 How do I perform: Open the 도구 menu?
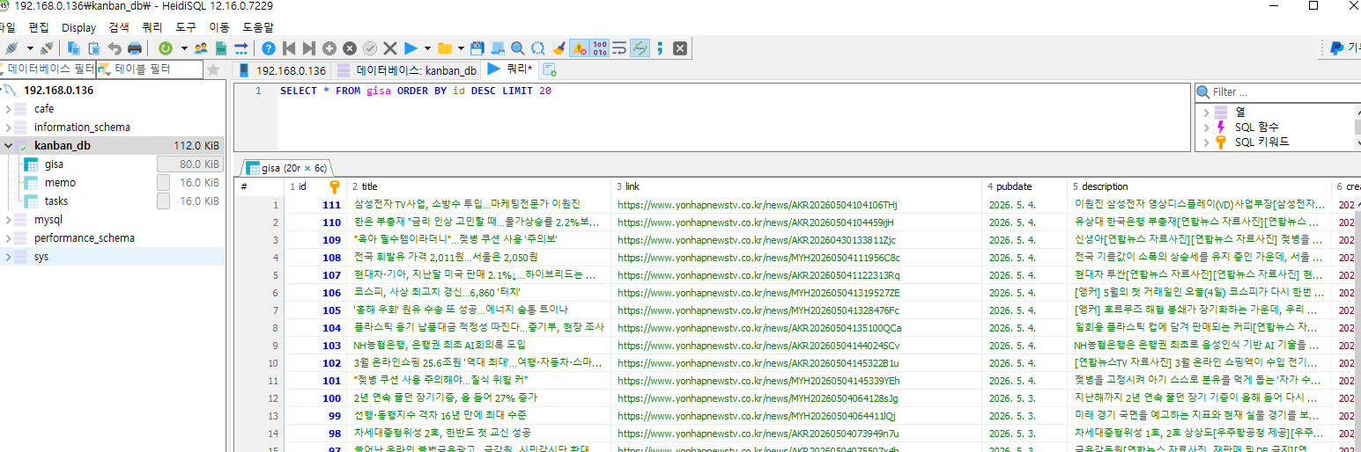186,28
